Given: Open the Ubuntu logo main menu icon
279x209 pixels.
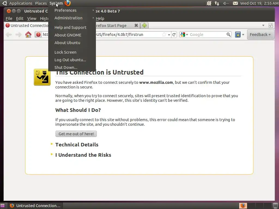Looking at the screenshot, I should coord(4,3).
